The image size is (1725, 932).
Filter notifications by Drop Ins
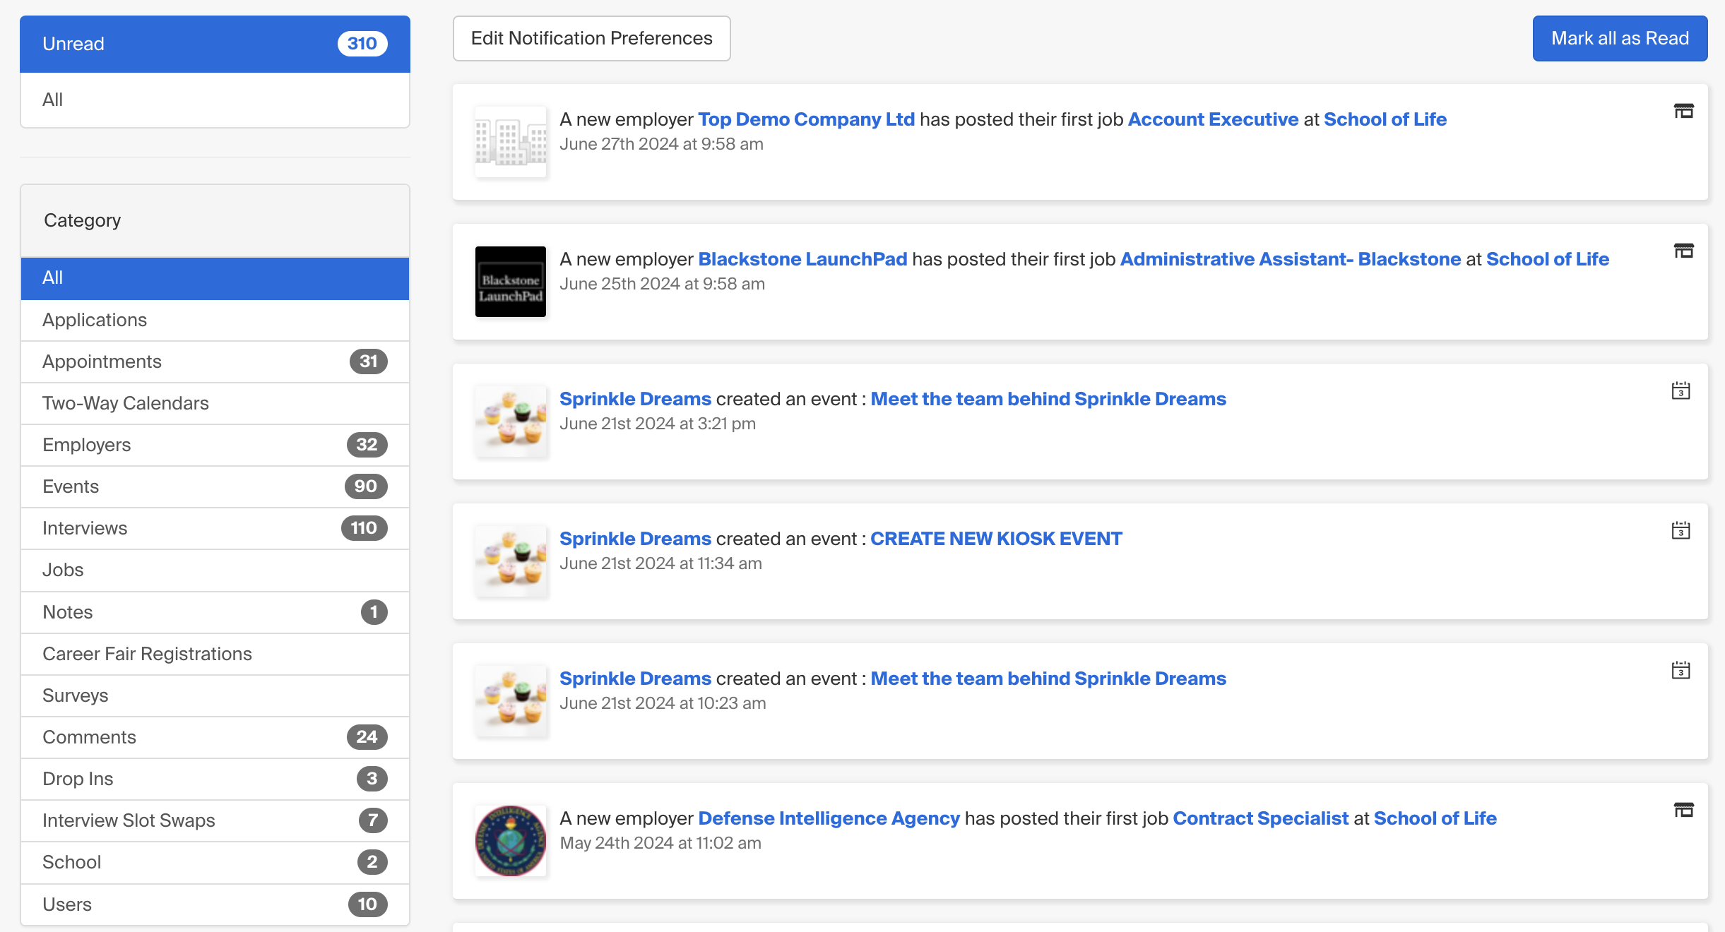(215, 779)
